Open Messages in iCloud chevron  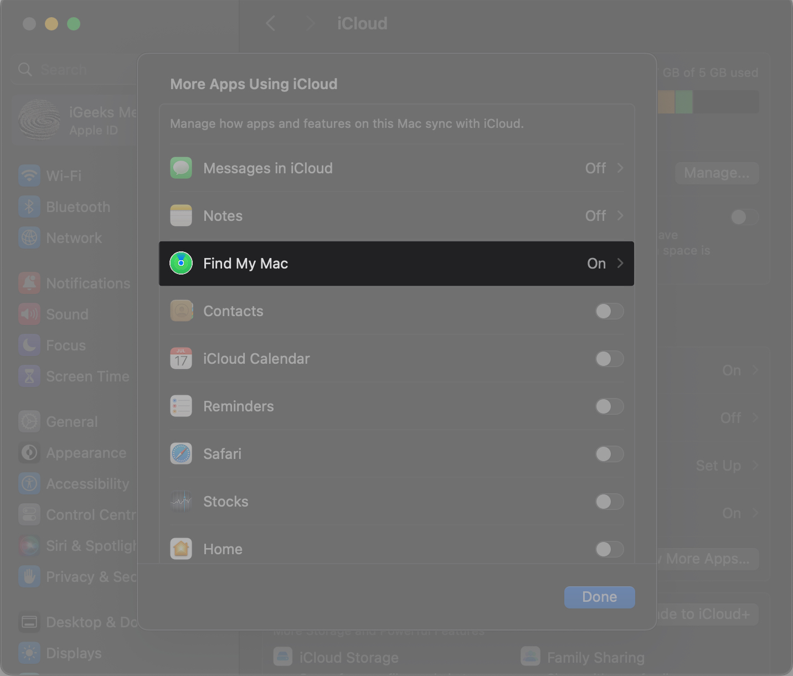(x=620, y=168)
